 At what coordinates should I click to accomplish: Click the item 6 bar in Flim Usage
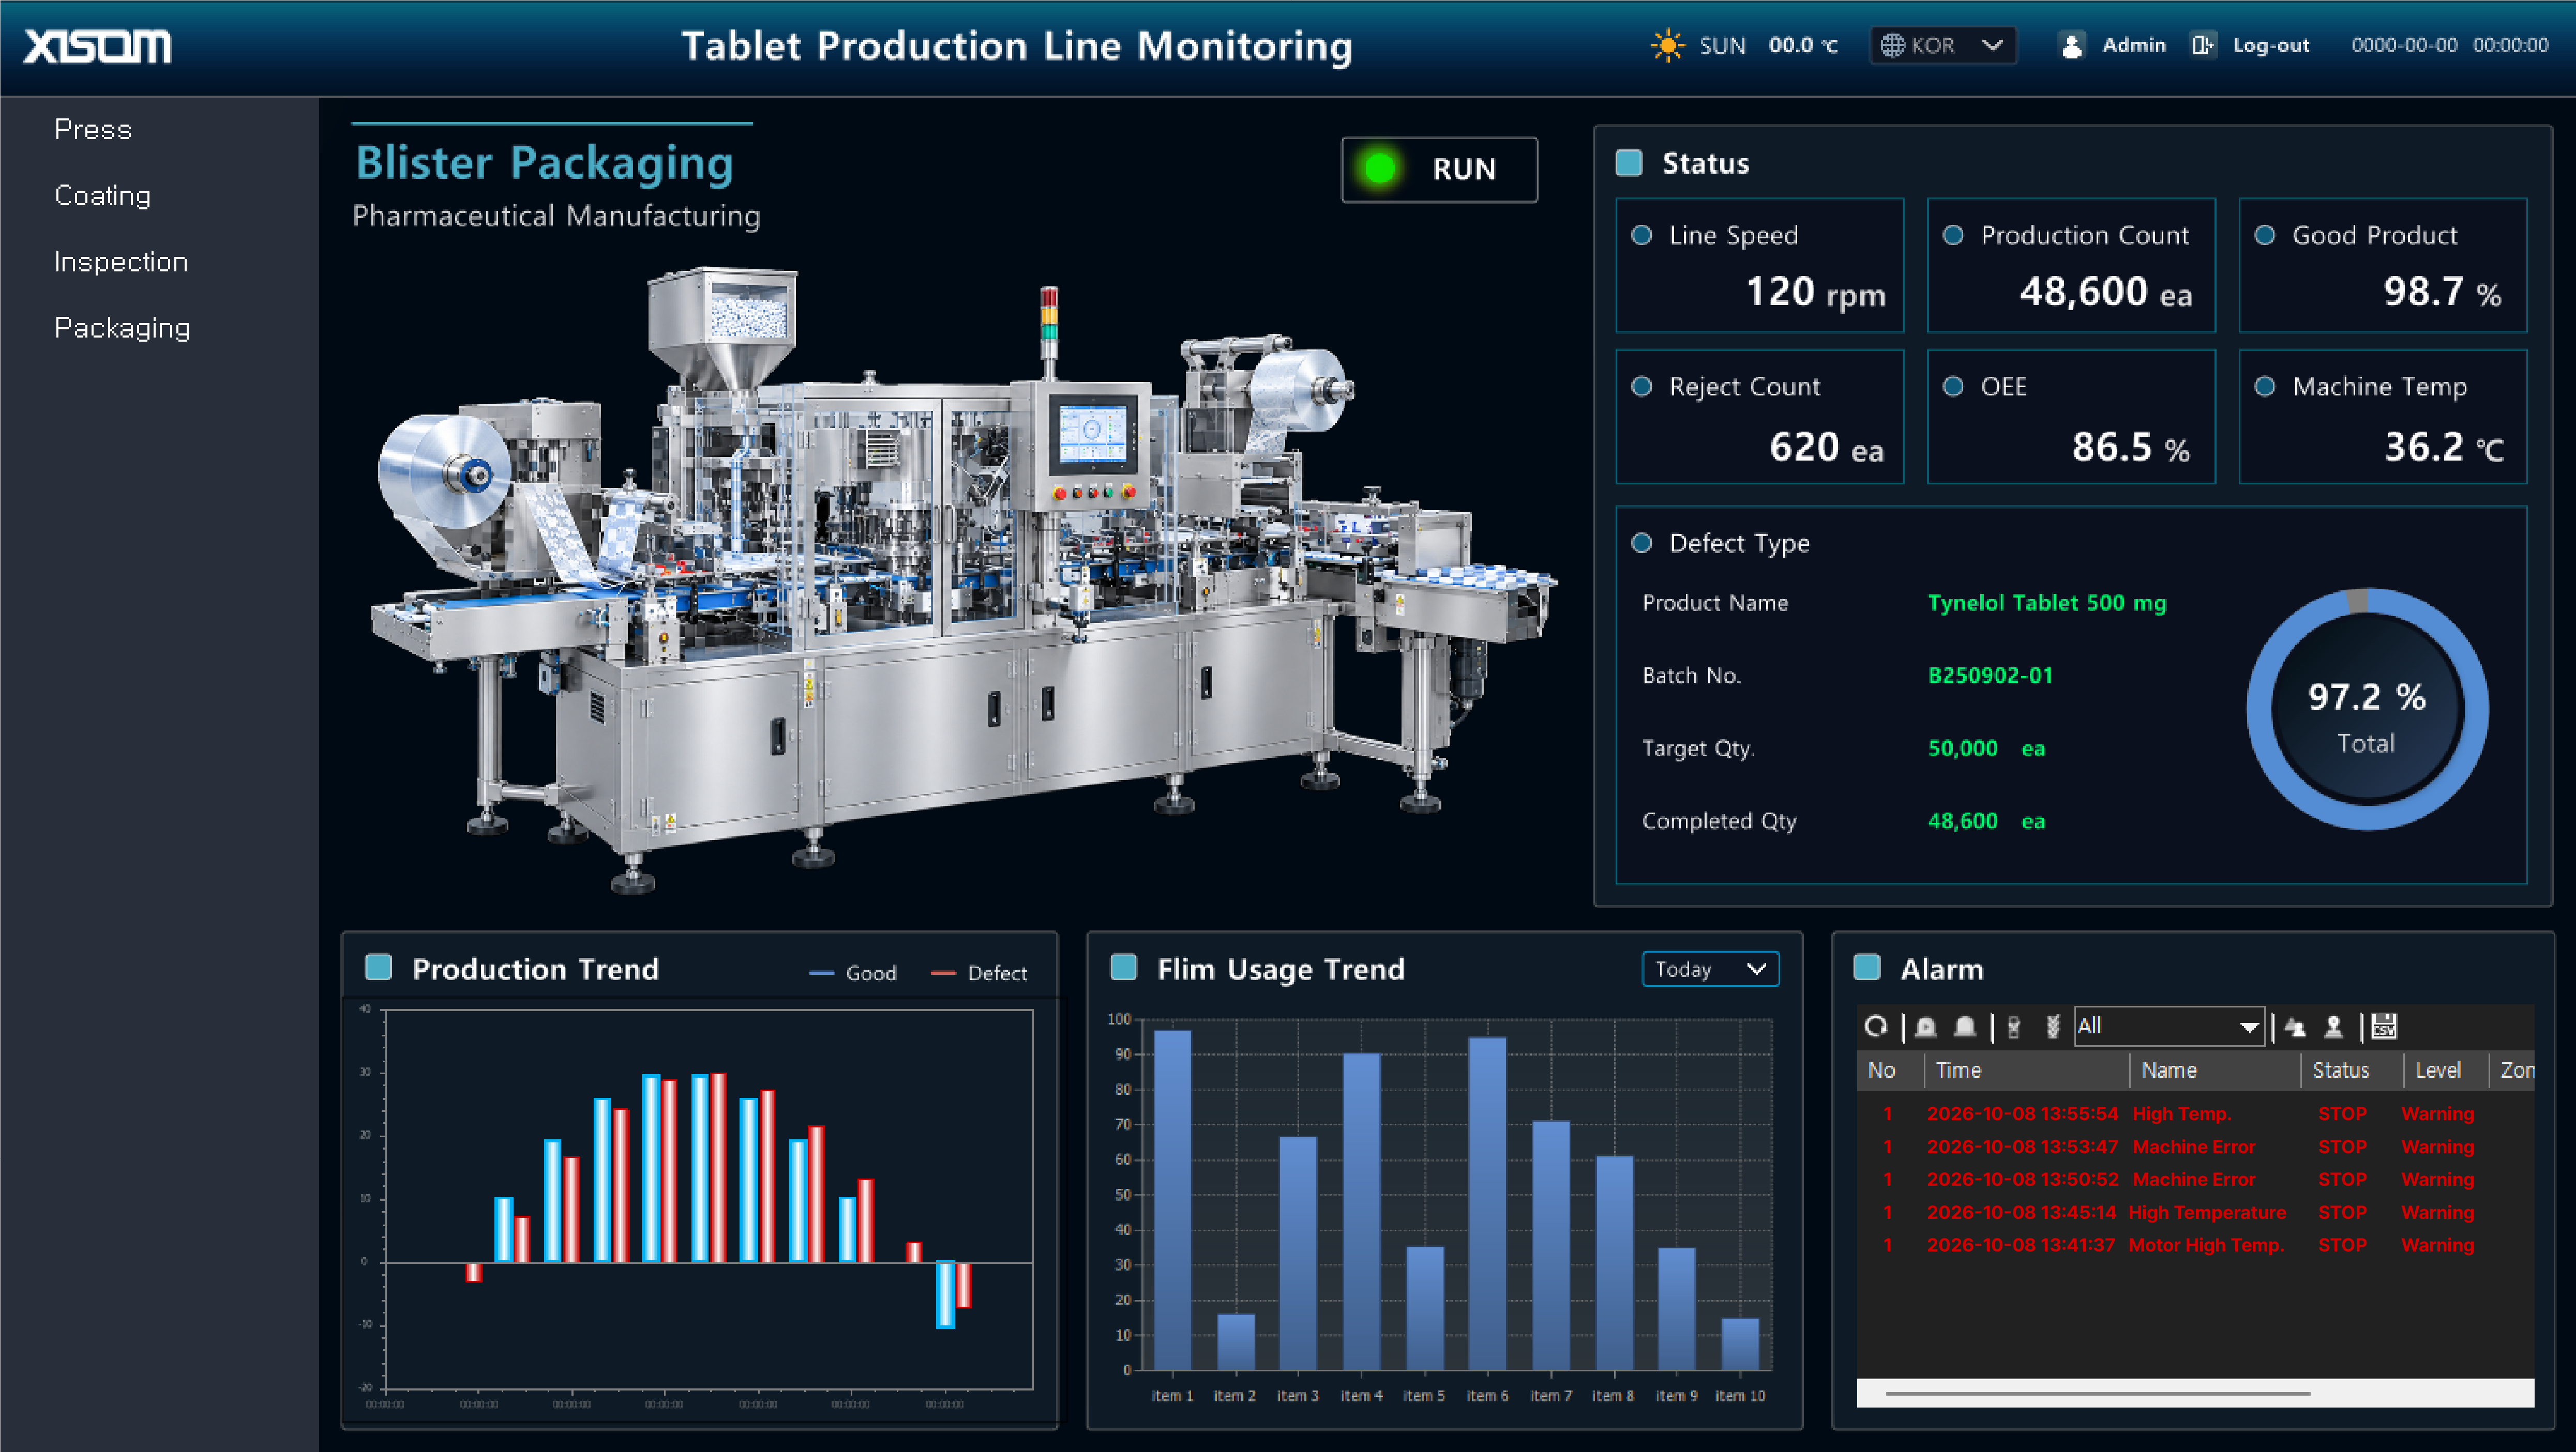pos(1487,1203)
